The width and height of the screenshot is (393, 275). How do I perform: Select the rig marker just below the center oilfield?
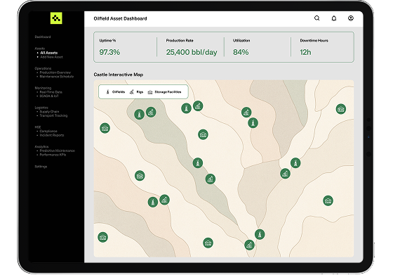tap(211, 179)
